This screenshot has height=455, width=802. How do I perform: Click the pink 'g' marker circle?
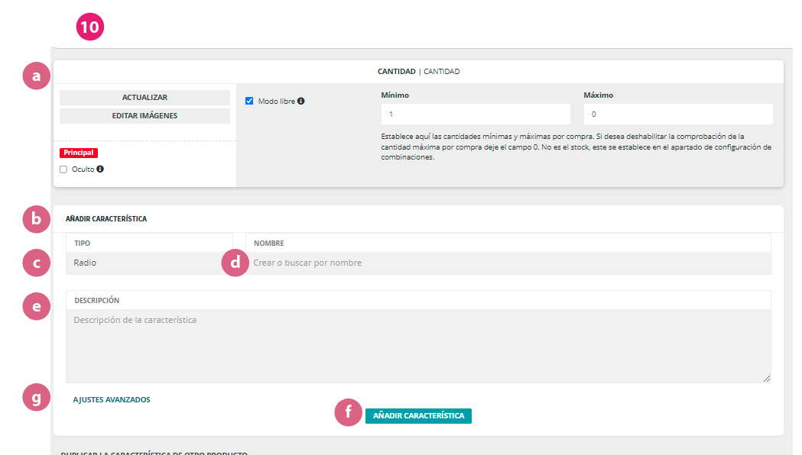(x=36, y=398)
